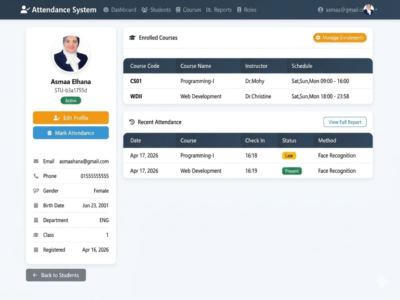
Task: Click the Roles badge icon in navbar
Action: (239, 10)
